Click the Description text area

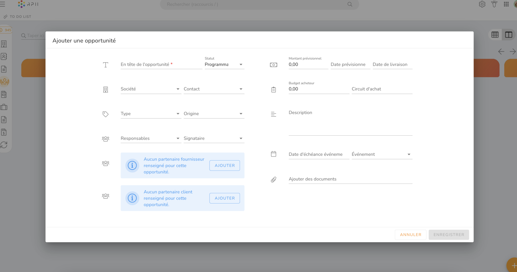point(350,123)
